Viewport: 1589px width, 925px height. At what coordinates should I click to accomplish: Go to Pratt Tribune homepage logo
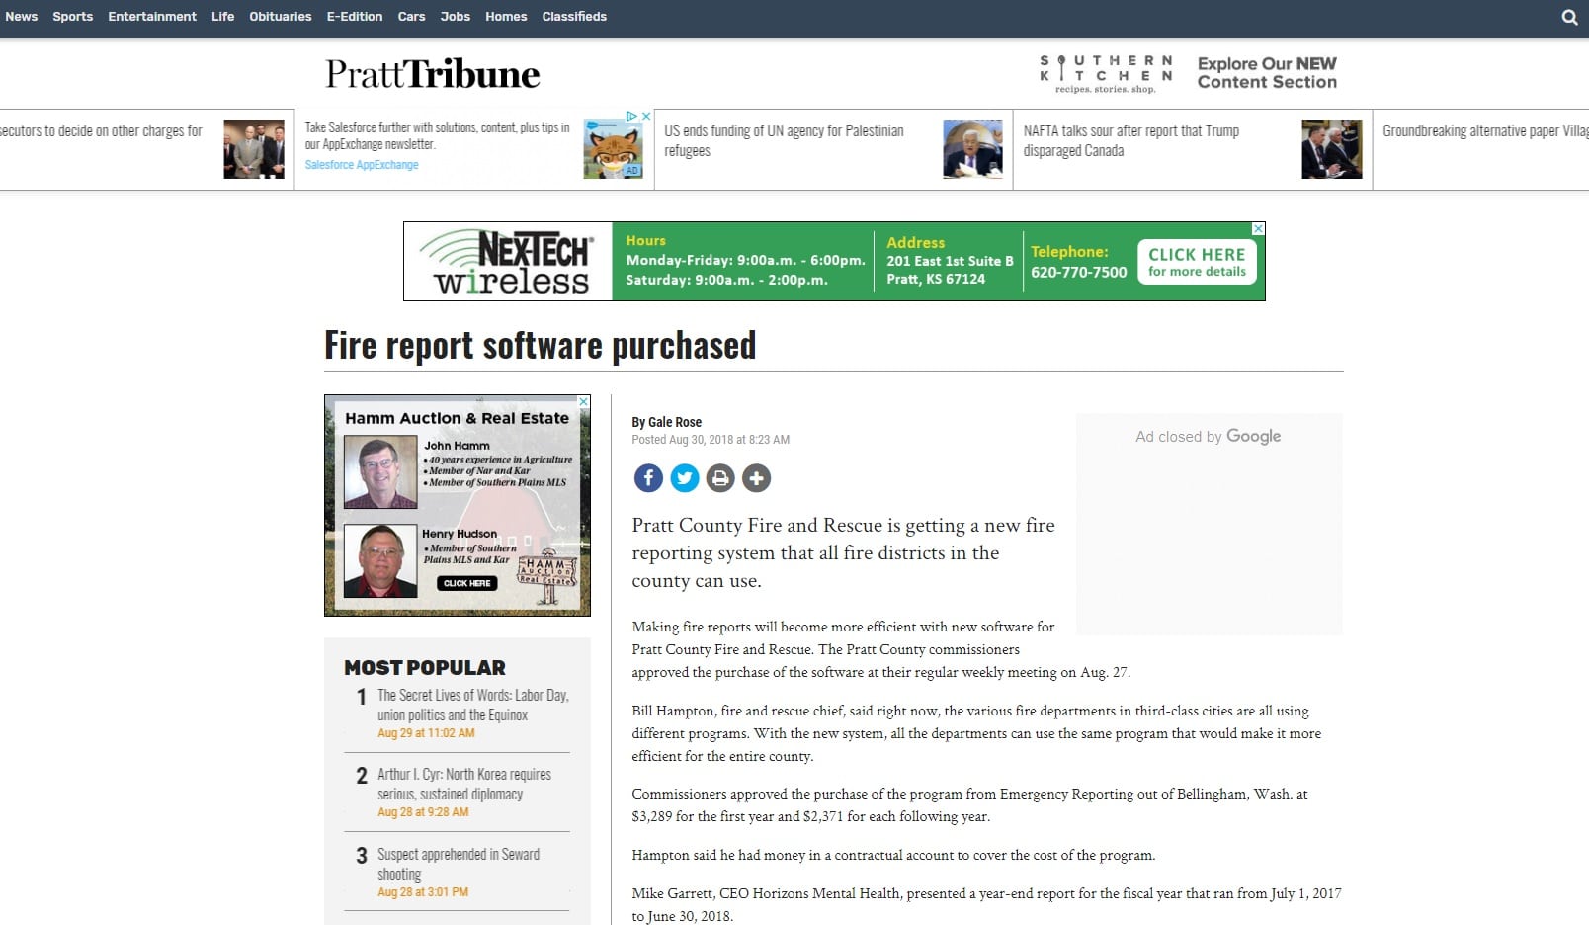433,74
